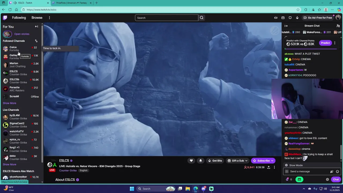Open watchfulTV live channel

[x=21, y=133]
